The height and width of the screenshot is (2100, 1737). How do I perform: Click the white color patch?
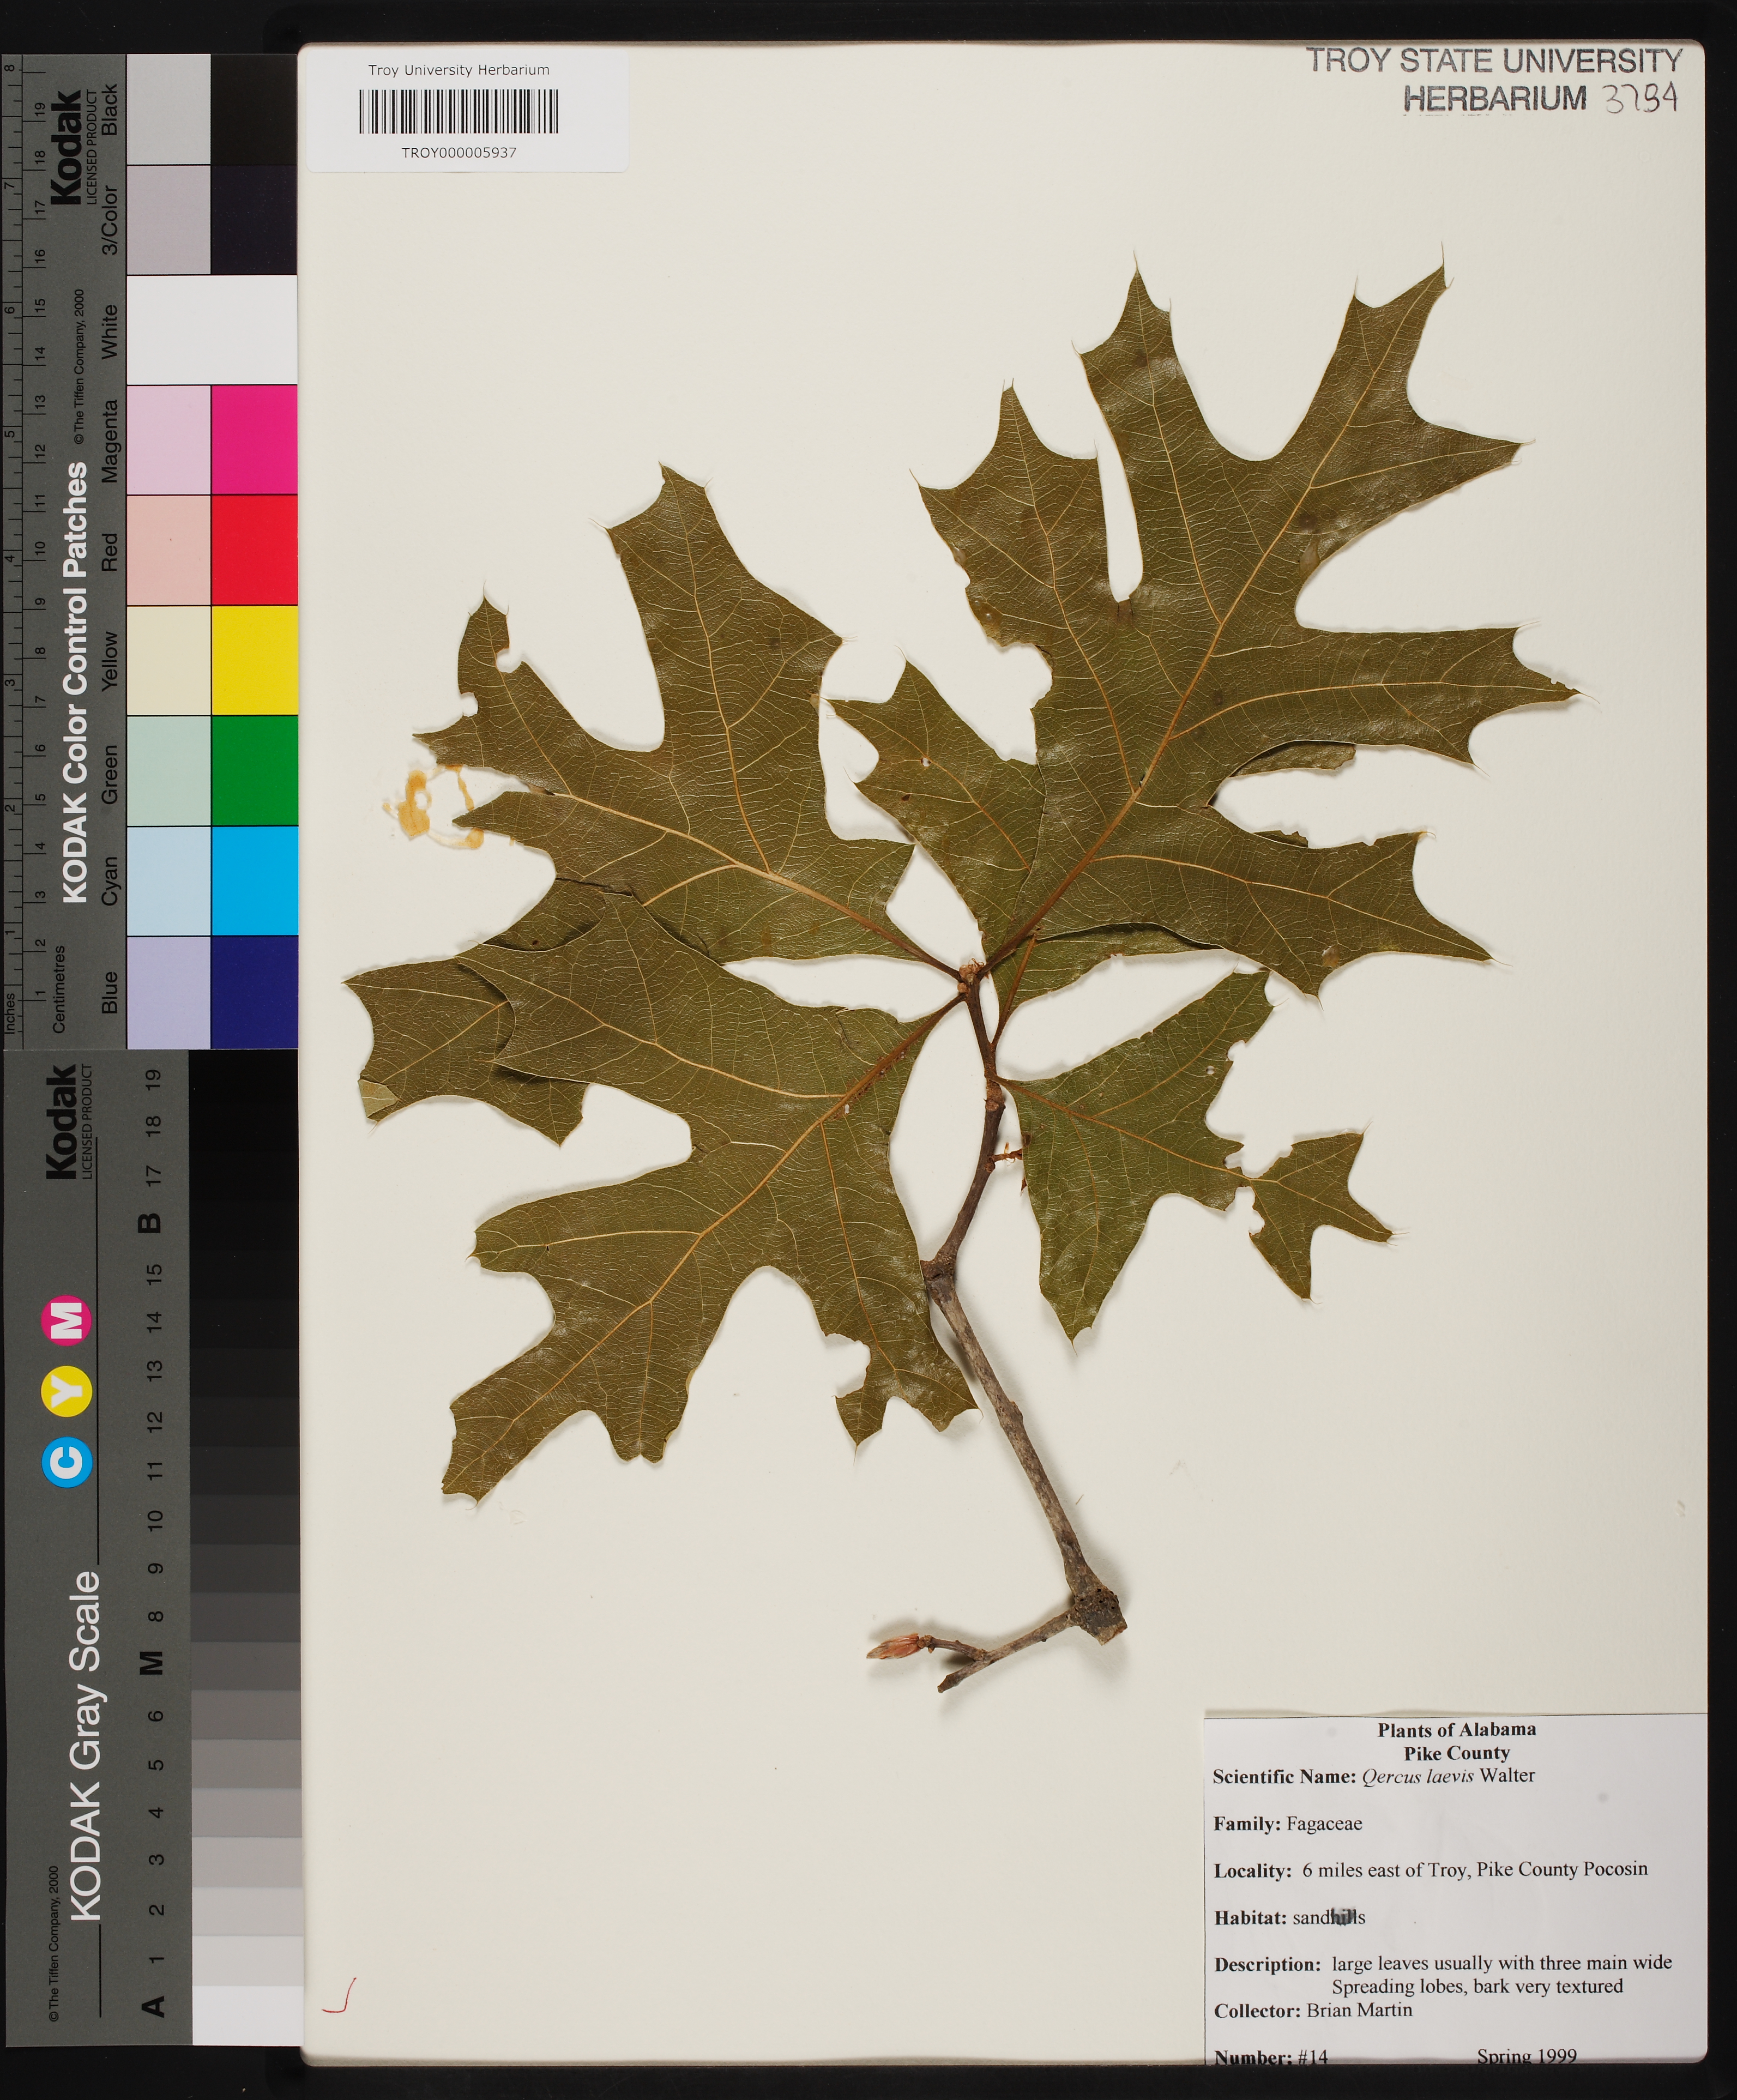click(x=212, y=329)
